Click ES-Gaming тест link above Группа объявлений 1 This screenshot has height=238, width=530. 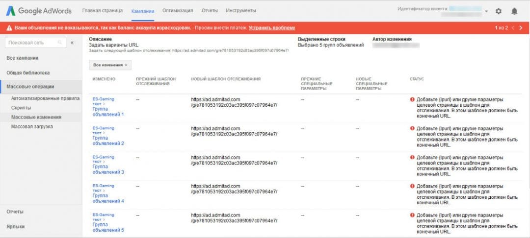[103, 102]
